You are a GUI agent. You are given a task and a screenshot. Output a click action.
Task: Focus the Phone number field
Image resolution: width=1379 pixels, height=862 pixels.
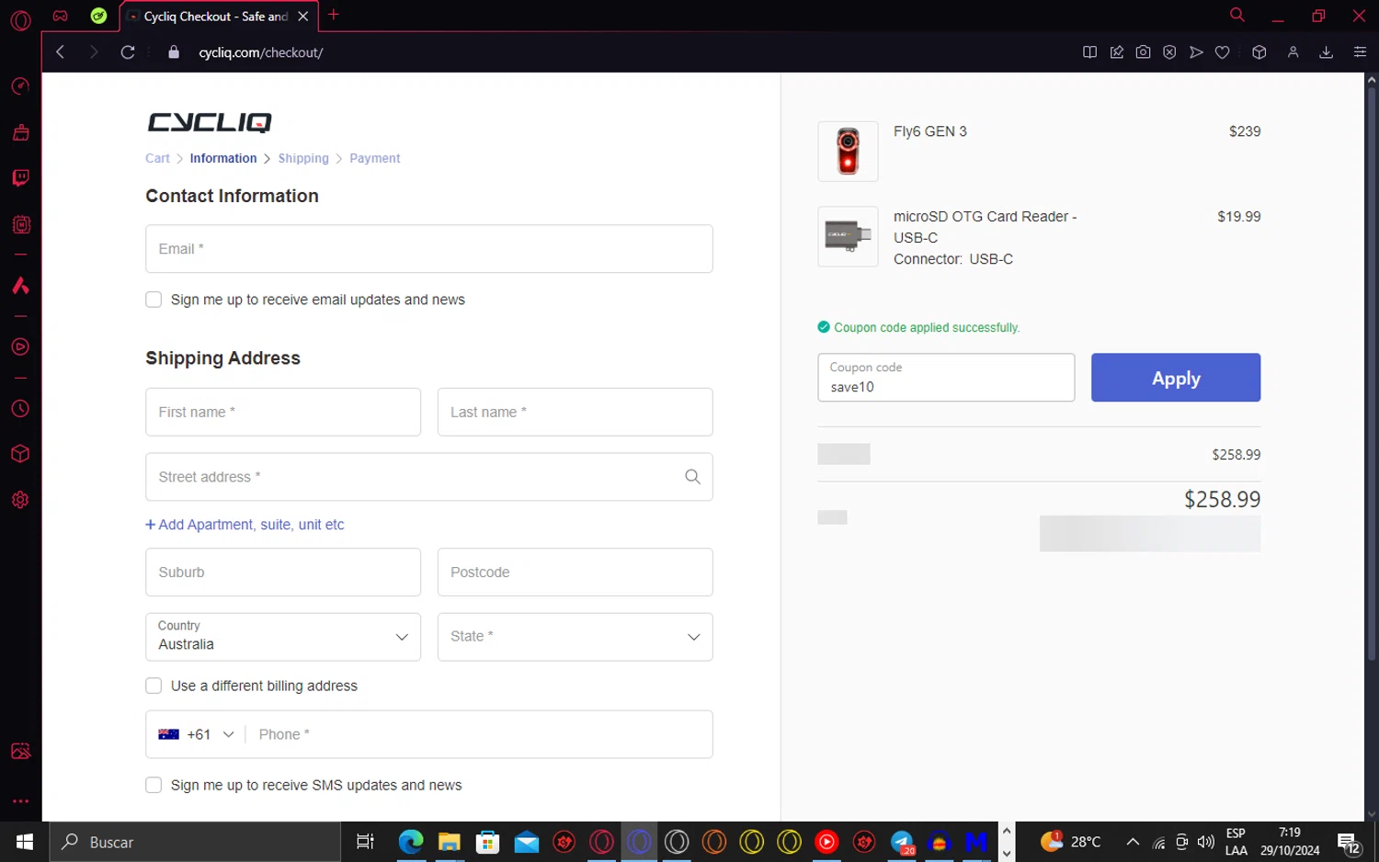point(478,734)
